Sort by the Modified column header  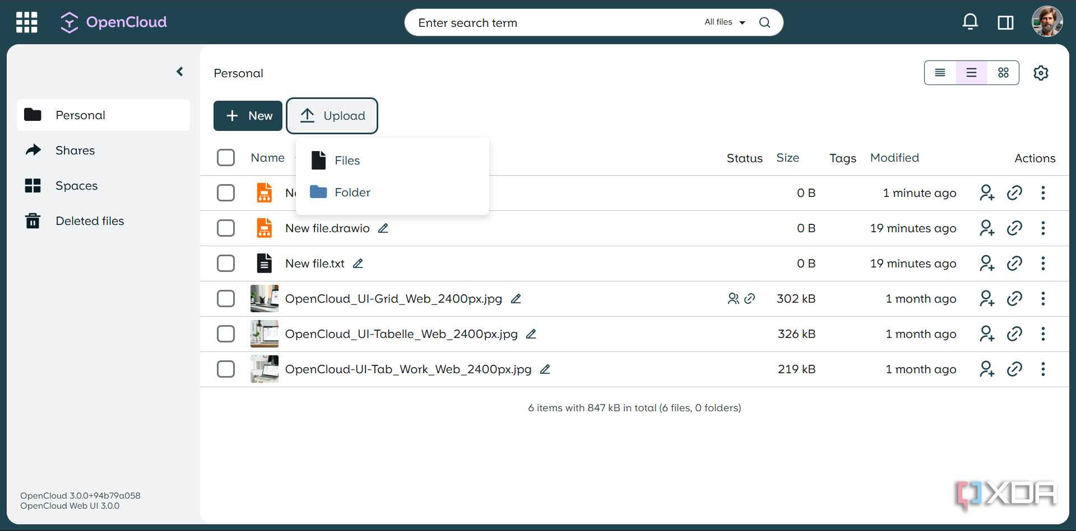[894, 158]
